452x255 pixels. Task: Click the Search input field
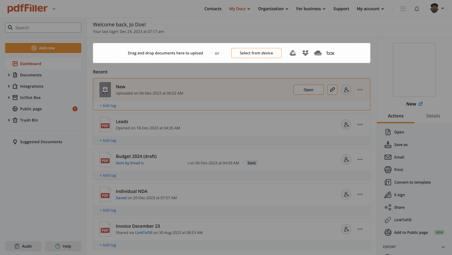click(43, 28)
